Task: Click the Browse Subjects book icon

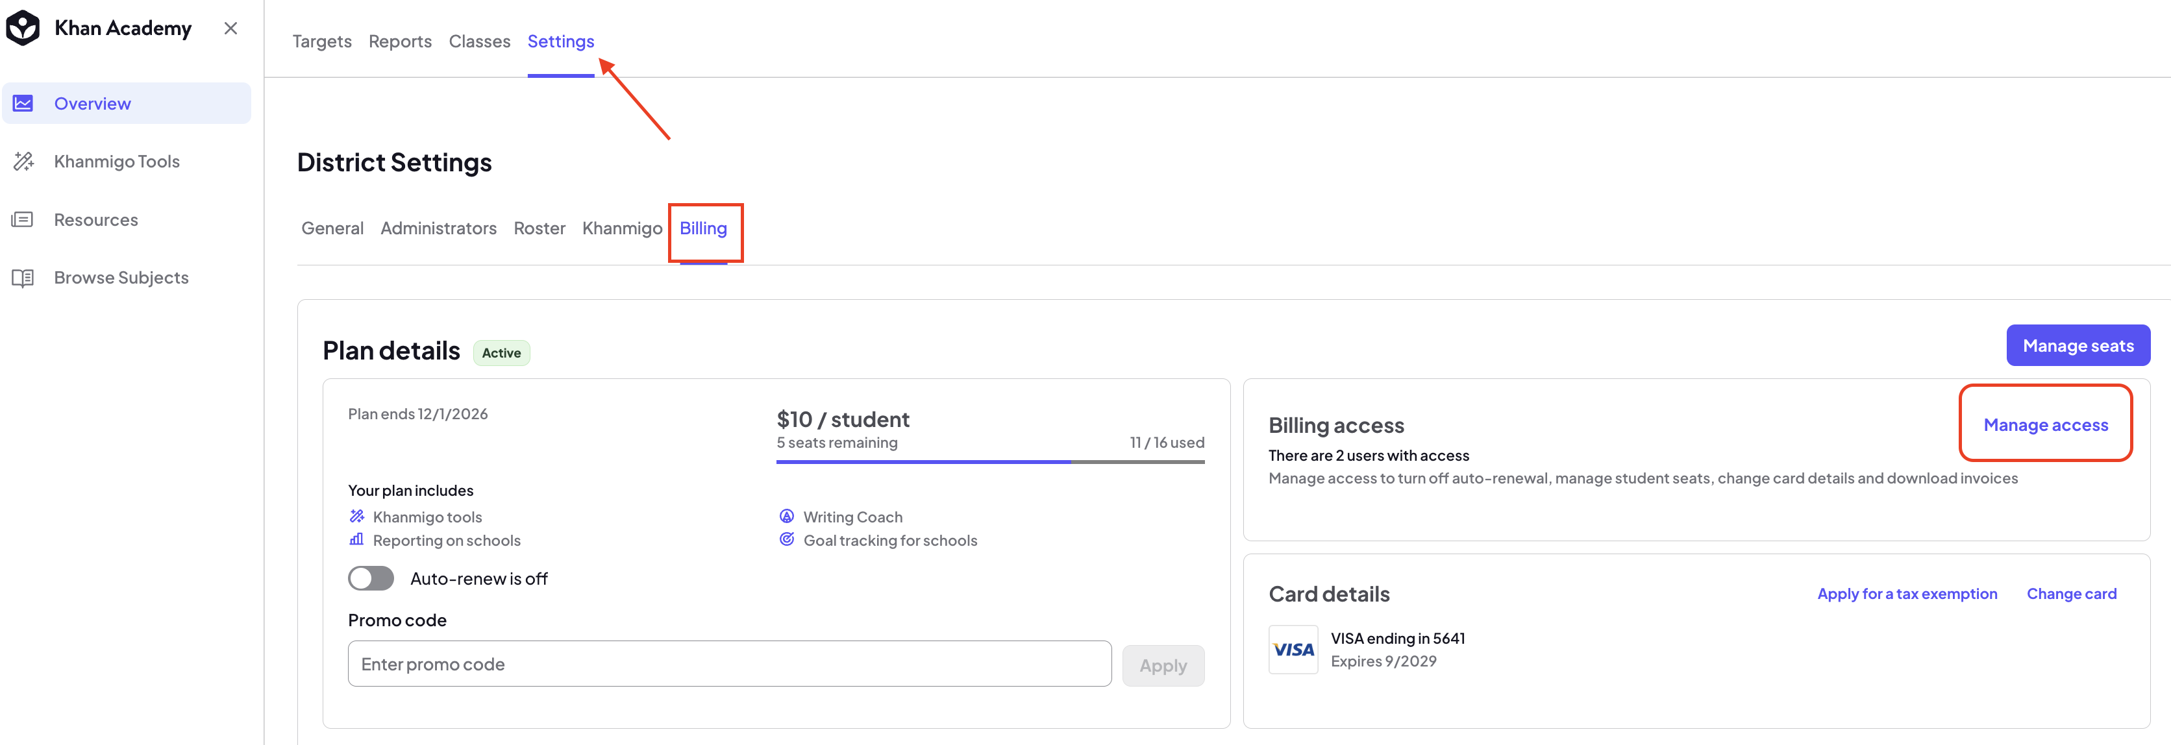Action: pyautogui.click(x=23, y=278)
